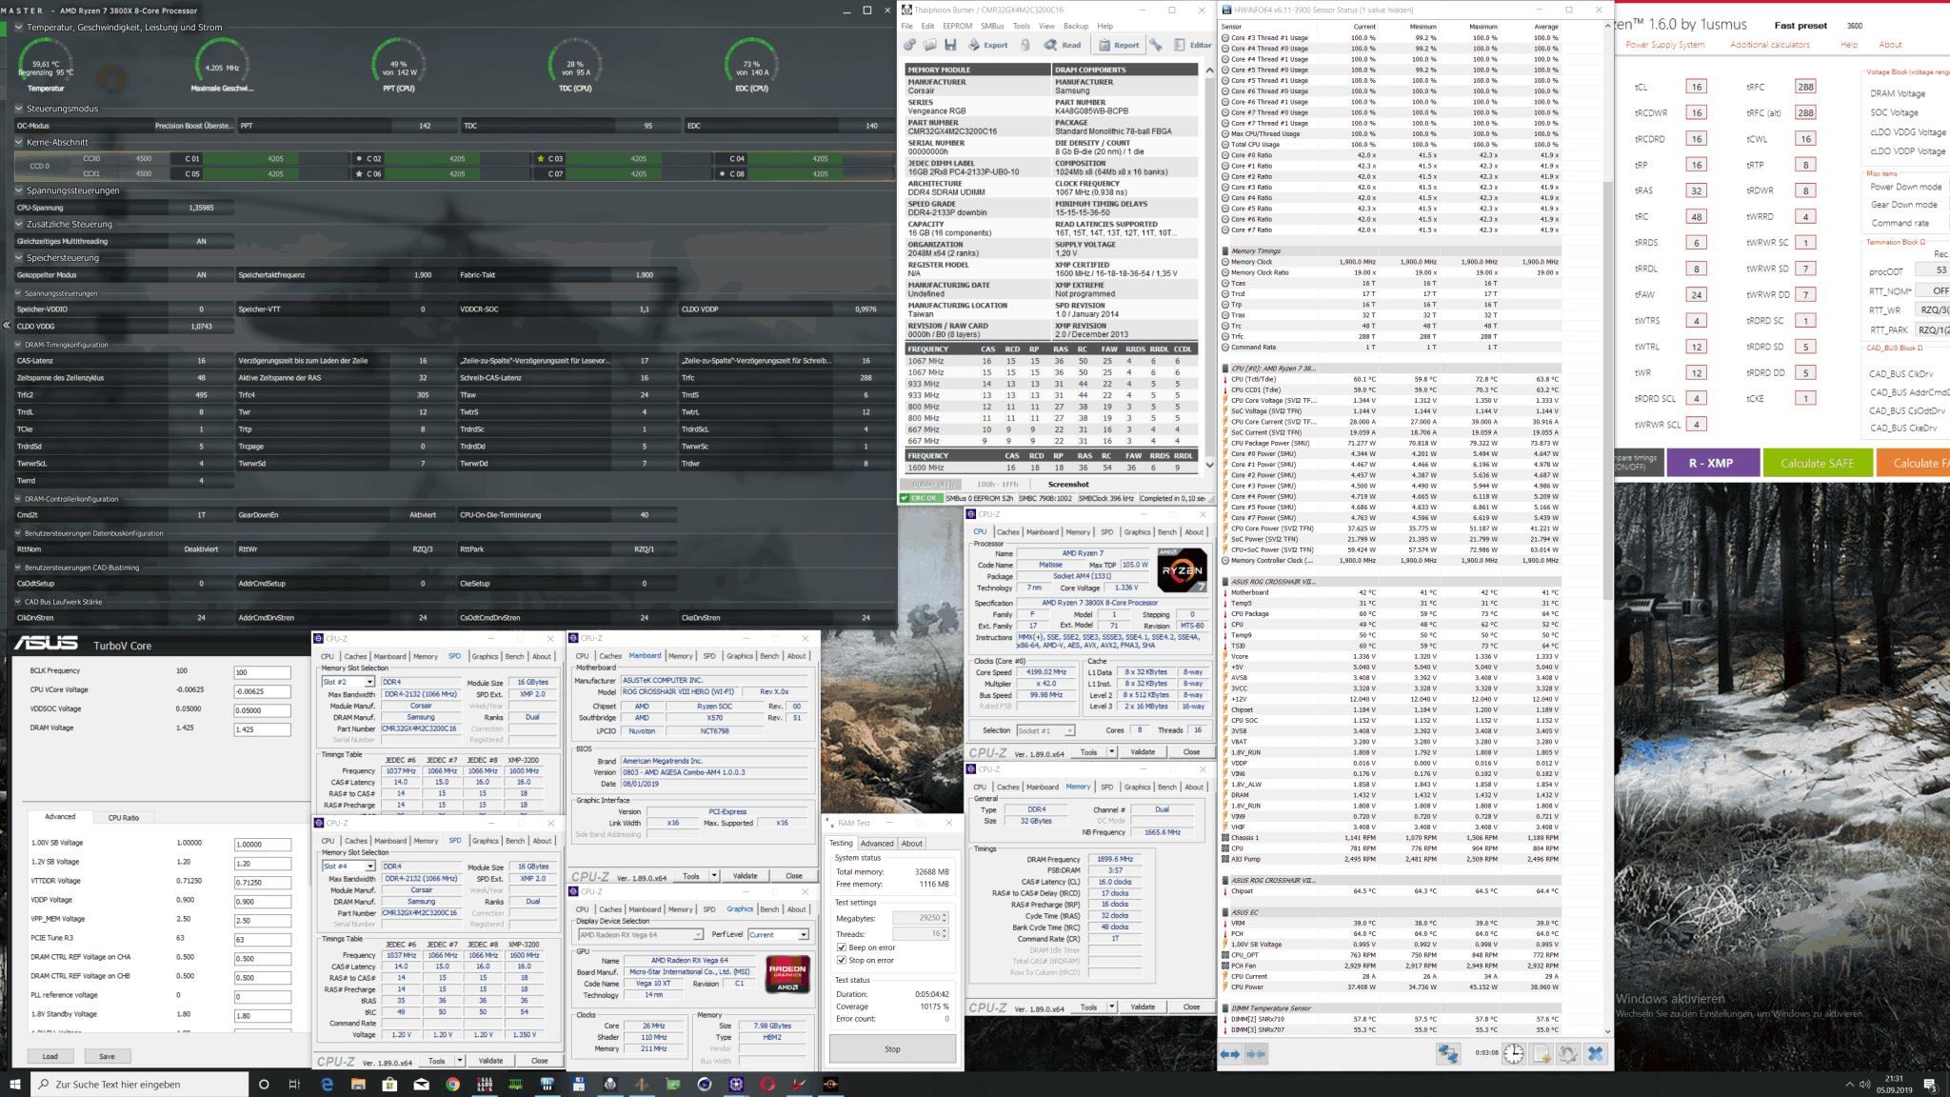Click the padlock icon in Thaiphoon Burner toolbar
Viewport: 1950px width, 1097px height.
(x=1025, y=45)
